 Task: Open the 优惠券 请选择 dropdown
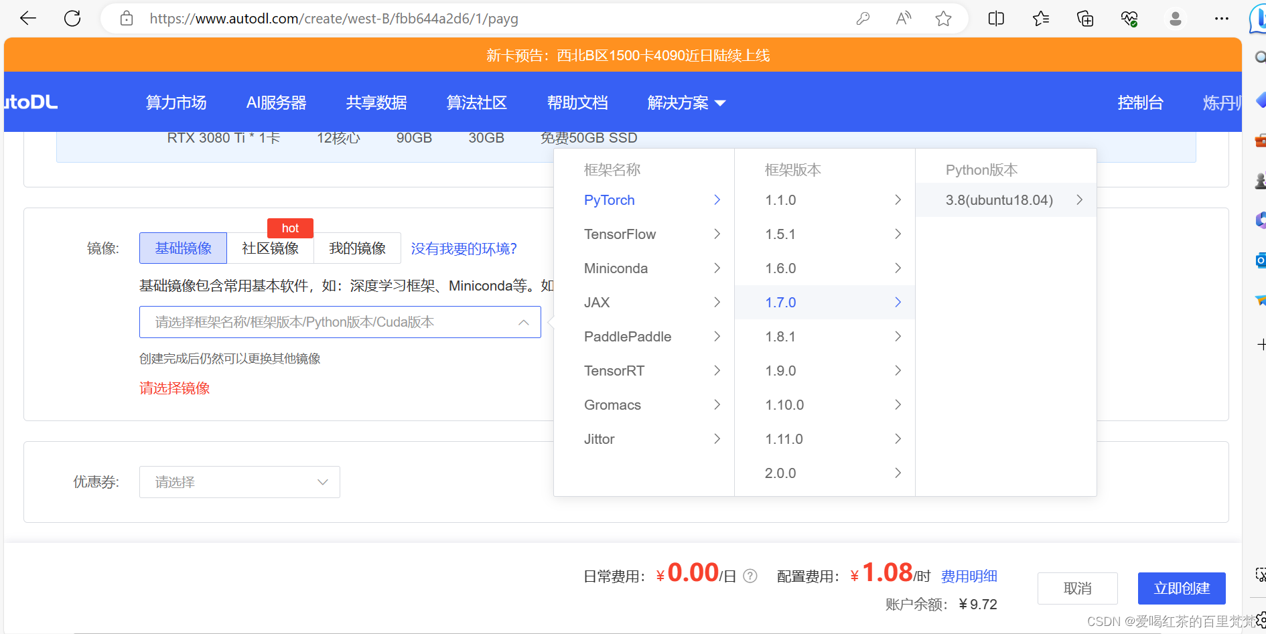pos(240,482)
